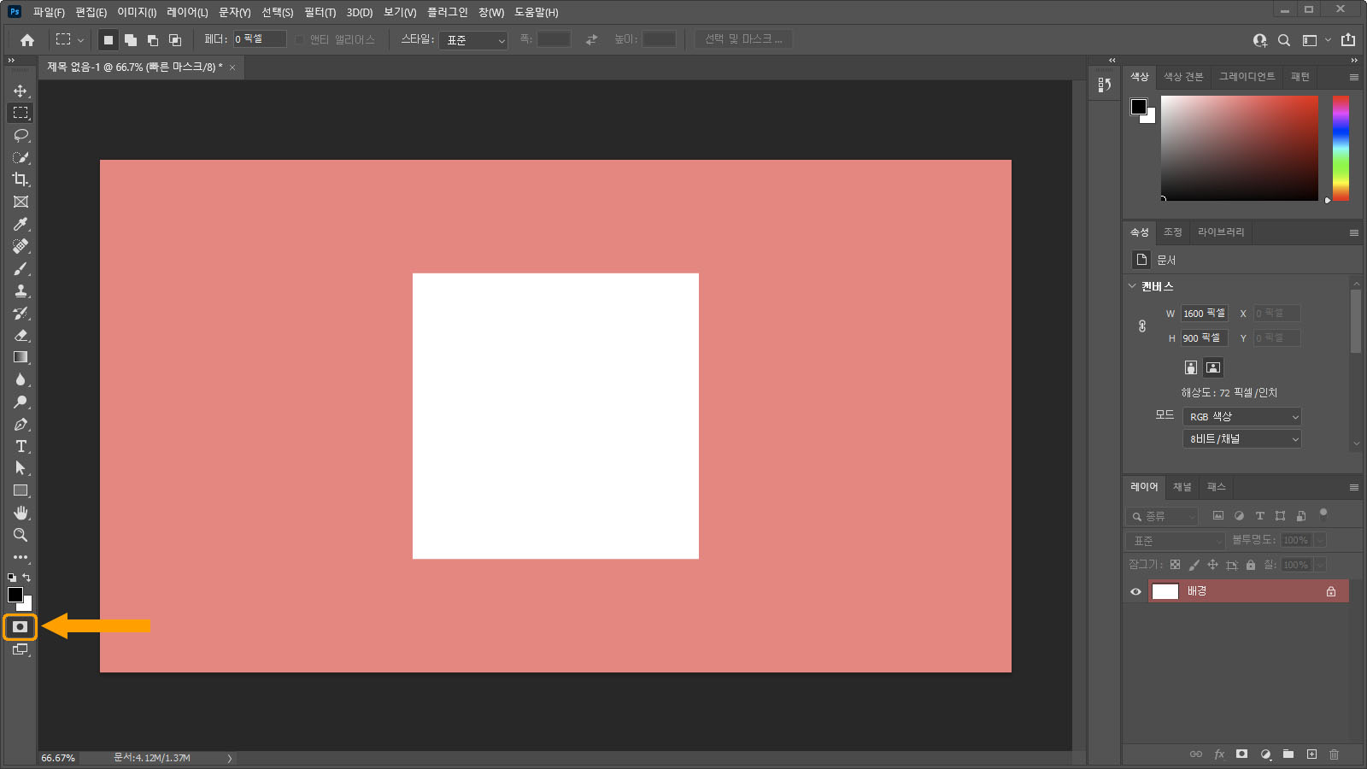Create new fill or adjustment layer
The image size is (1367, 769).
click(x=1265, y=754)
